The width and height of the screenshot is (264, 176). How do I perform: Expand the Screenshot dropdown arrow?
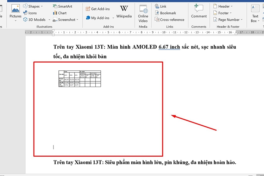(x=77, y=20)
